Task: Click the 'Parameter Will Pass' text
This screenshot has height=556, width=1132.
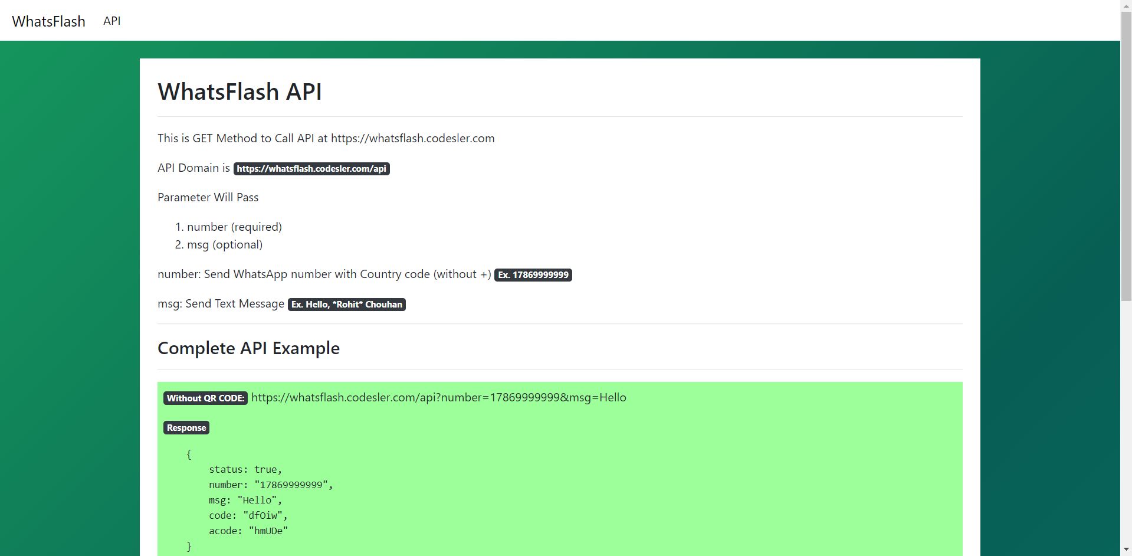Action: pyautogui.click(x=208, y=197)
